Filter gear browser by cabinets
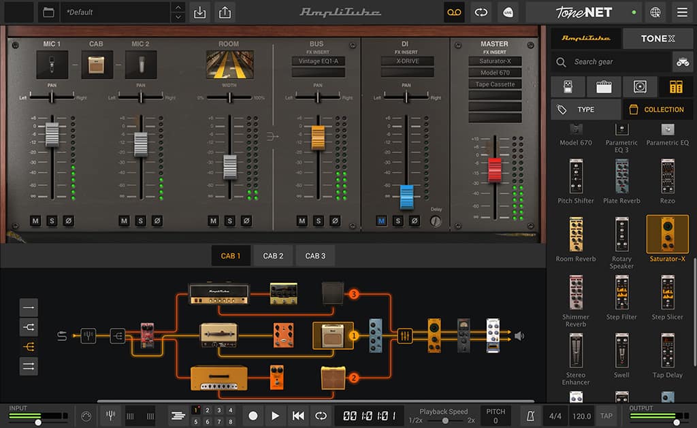The image size is (697, 428). (640, 87)
